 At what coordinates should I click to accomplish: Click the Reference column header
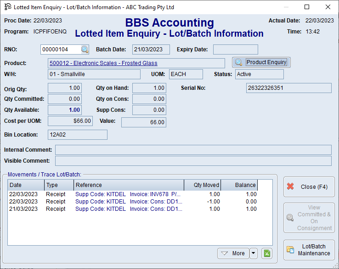click(129, 185)
